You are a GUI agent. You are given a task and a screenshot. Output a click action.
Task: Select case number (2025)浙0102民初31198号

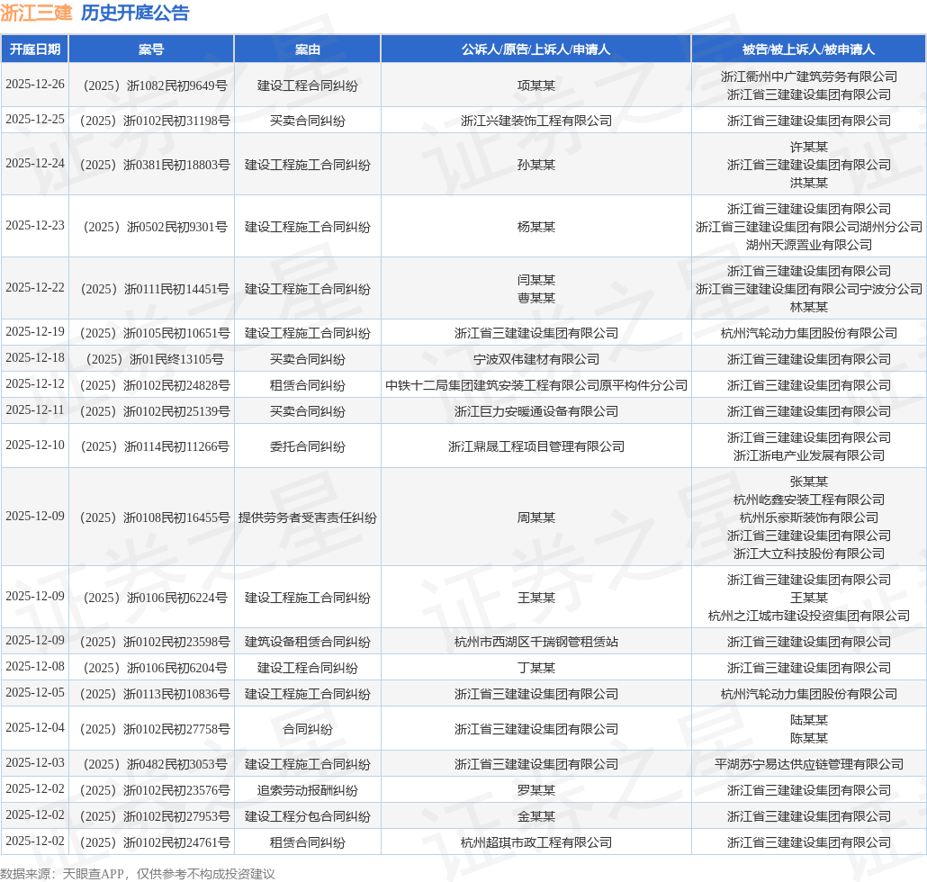(155, 121)
